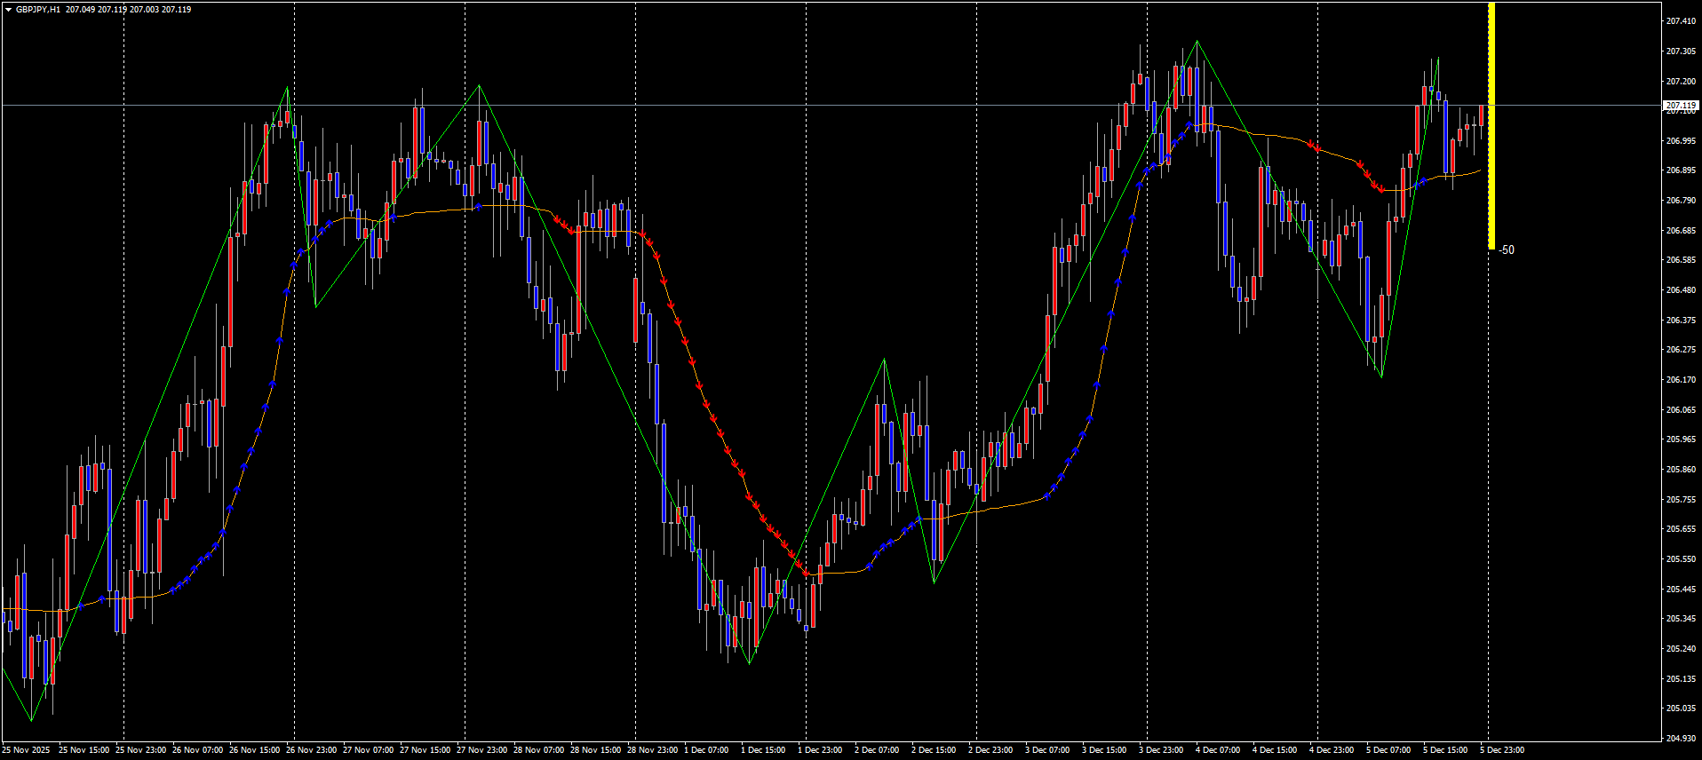Click the OHLC values in chart header
1702x760 pixels.
click(128, 10)
